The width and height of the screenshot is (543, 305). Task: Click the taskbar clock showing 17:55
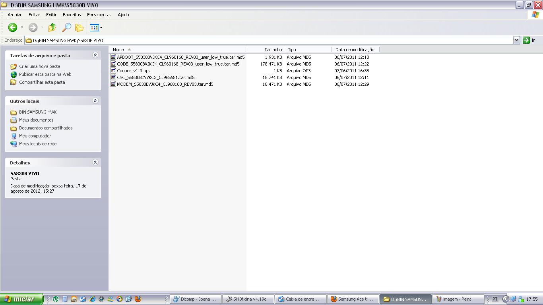pos(532,299)
